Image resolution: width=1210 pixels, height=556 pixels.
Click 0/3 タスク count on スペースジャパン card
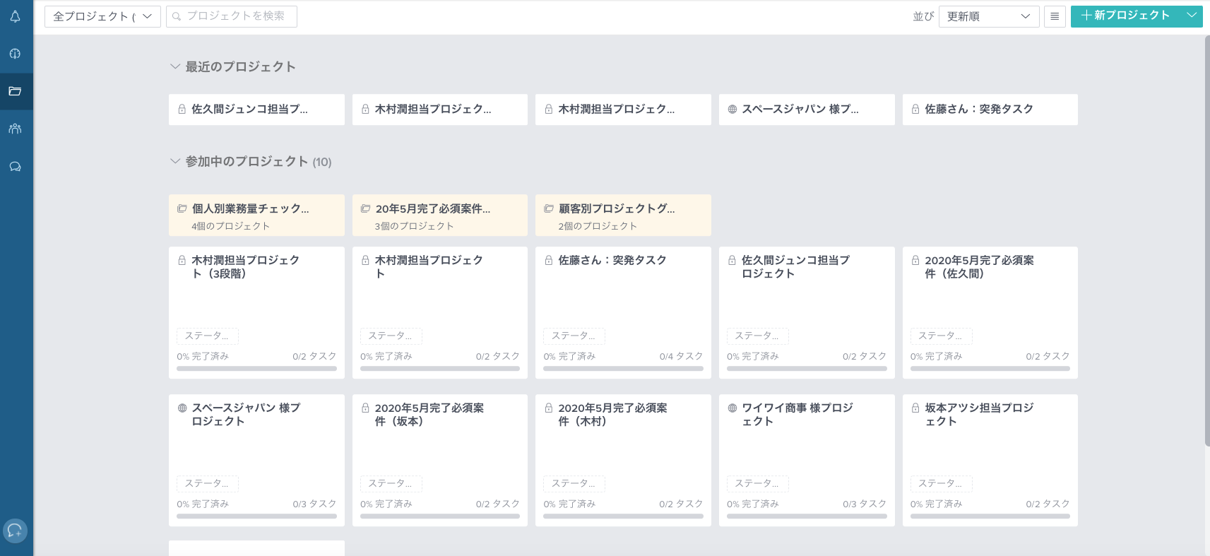(314, 504)
